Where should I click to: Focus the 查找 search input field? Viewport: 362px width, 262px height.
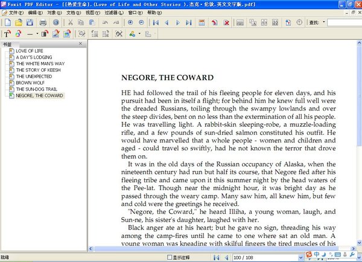point(345,22)
